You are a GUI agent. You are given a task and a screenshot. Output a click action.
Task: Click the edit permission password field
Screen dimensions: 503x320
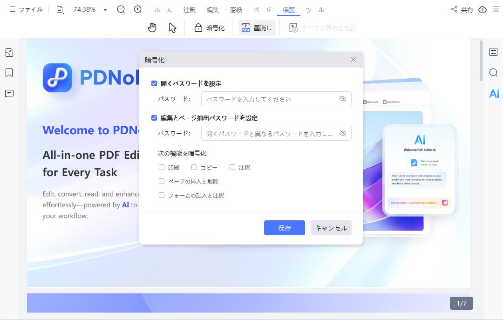point(276,133)
